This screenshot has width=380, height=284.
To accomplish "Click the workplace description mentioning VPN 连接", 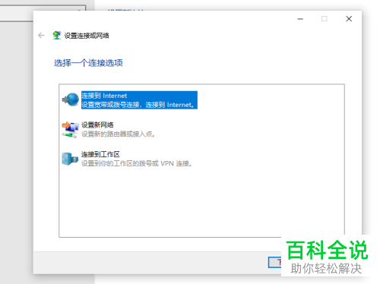I will pos(136,163).
